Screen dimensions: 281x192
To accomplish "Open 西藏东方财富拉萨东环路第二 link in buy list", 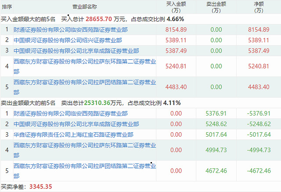I will coord(85,66).
